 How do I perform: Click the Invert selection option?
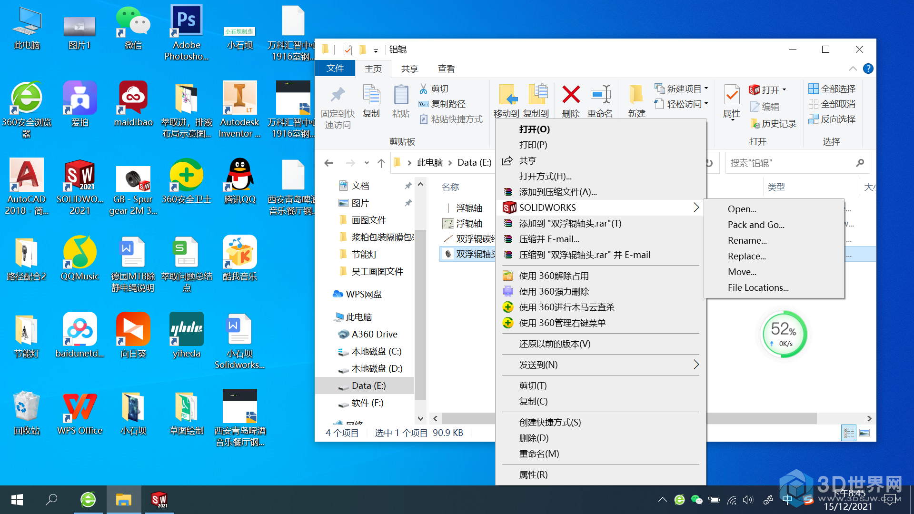(832, 119)
